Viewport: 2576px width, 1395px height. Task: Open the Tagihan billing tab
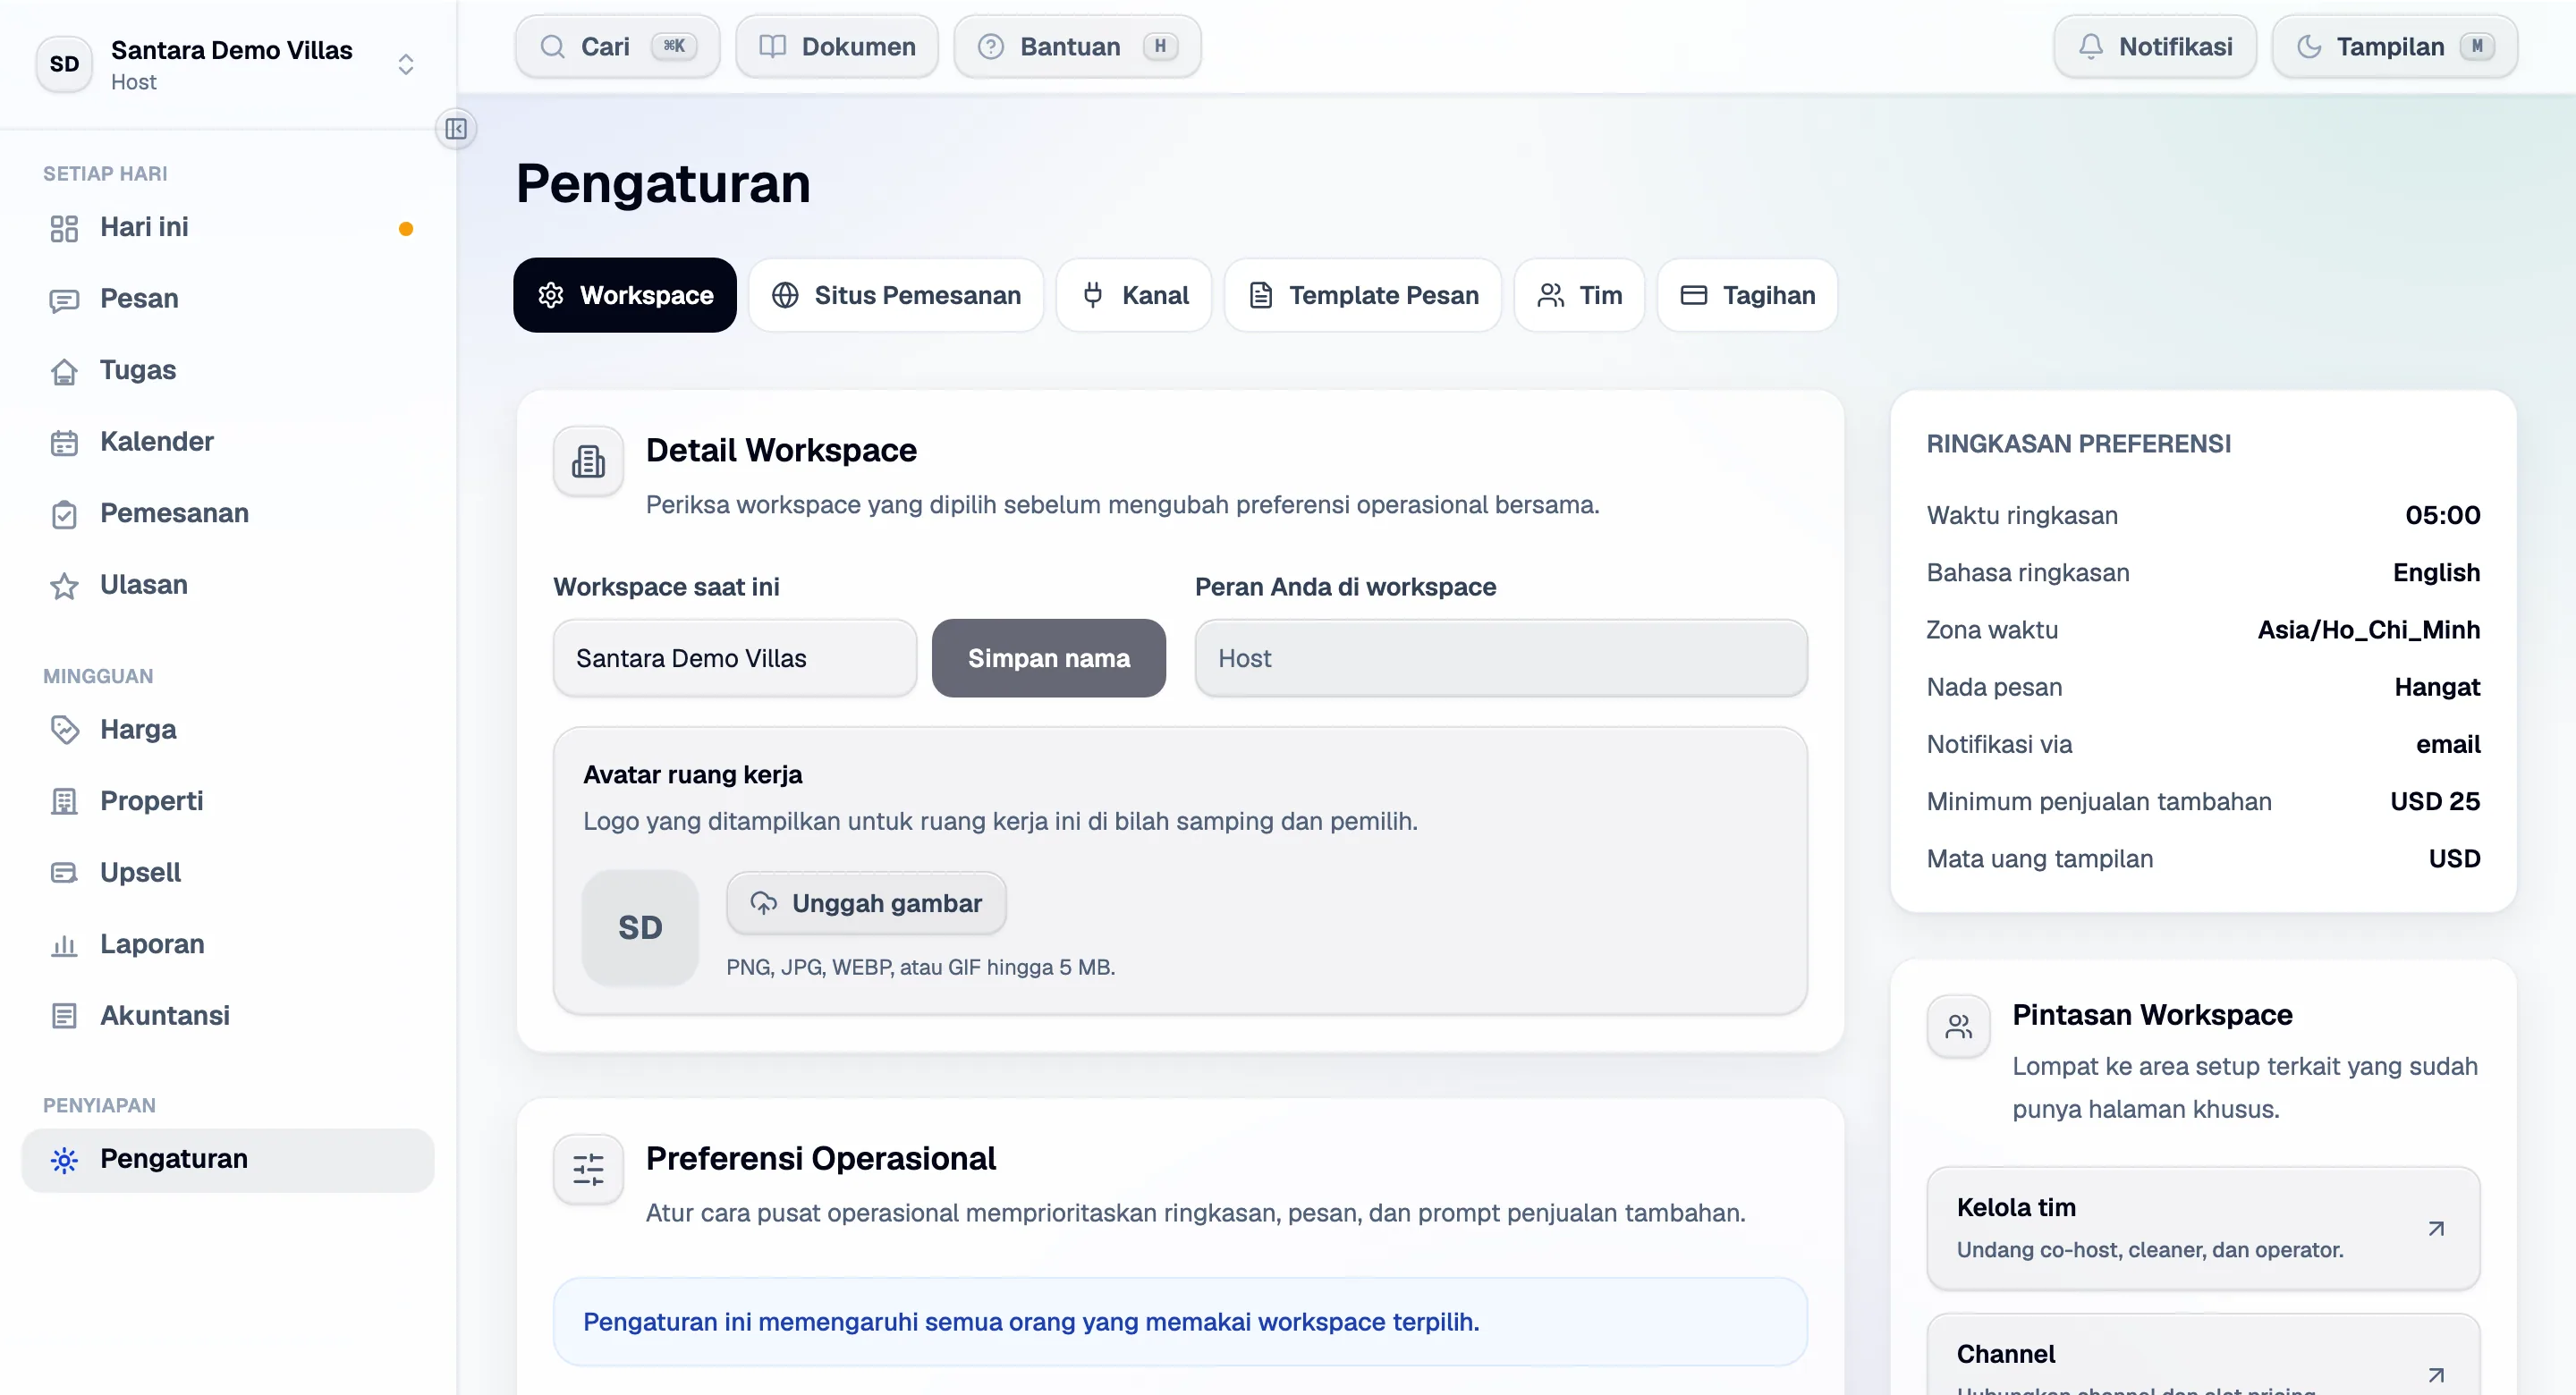point(1748,295)
